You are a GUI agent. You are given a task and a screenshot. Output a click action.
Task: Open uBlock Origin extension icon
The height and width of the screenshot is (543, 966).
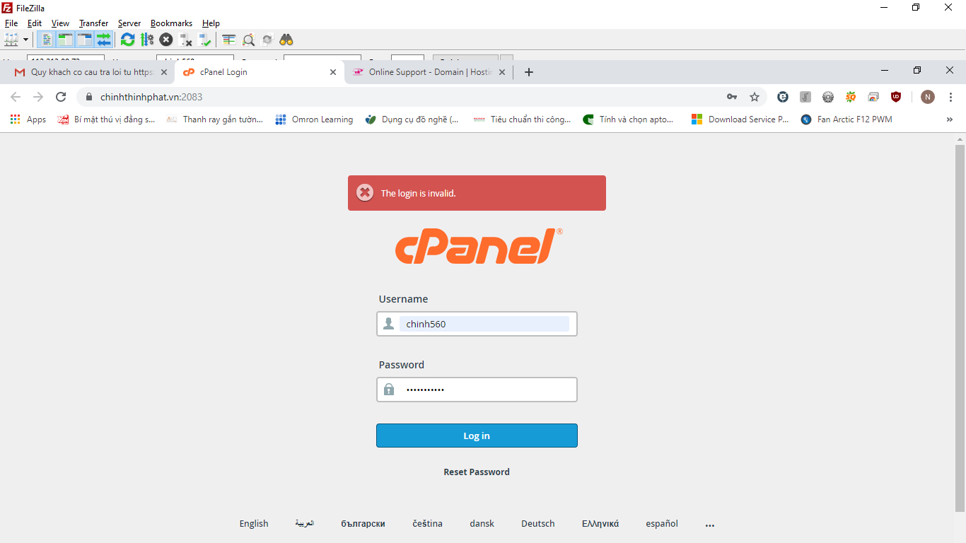[x=896, y=97]
